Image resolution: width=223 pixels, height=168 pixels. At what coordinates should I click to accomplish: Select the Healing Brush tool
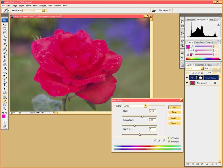[x=4, y=49]
